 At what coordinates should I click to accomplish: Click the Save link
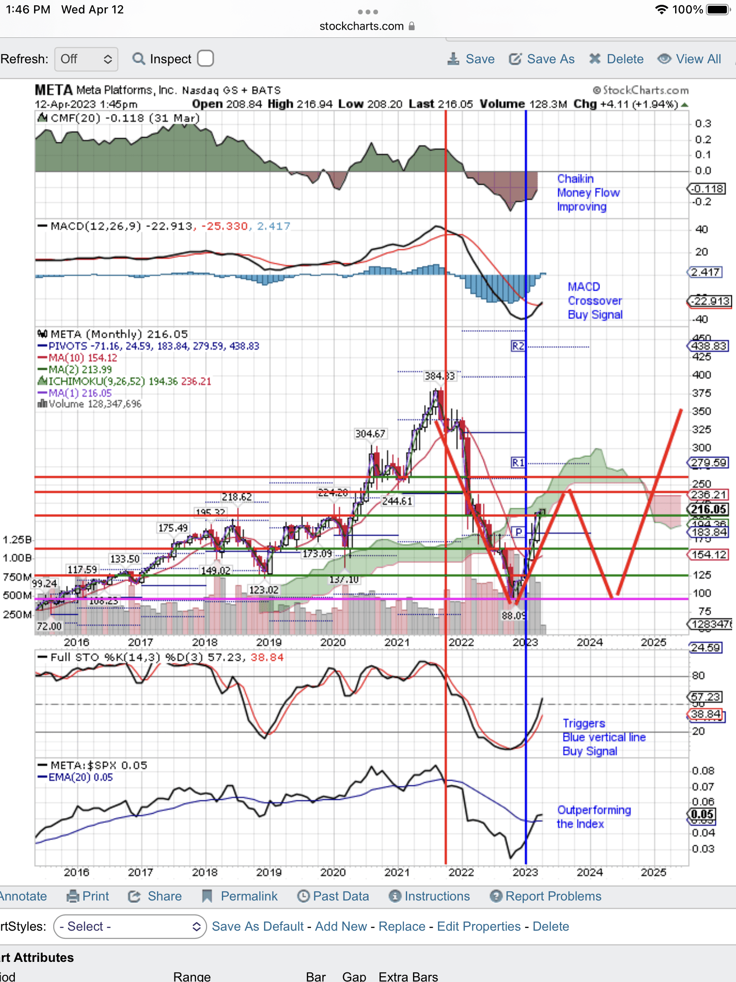click(480, 59)
